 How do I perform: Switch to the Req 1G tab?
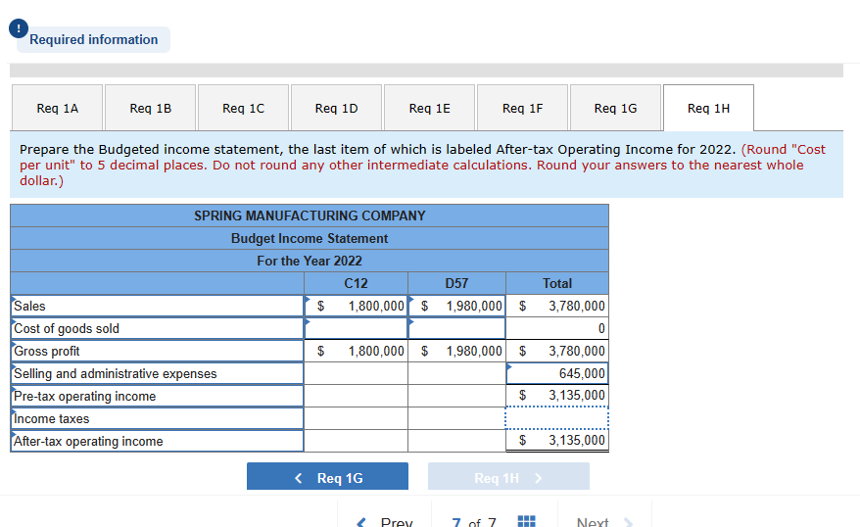coord(615,108)
